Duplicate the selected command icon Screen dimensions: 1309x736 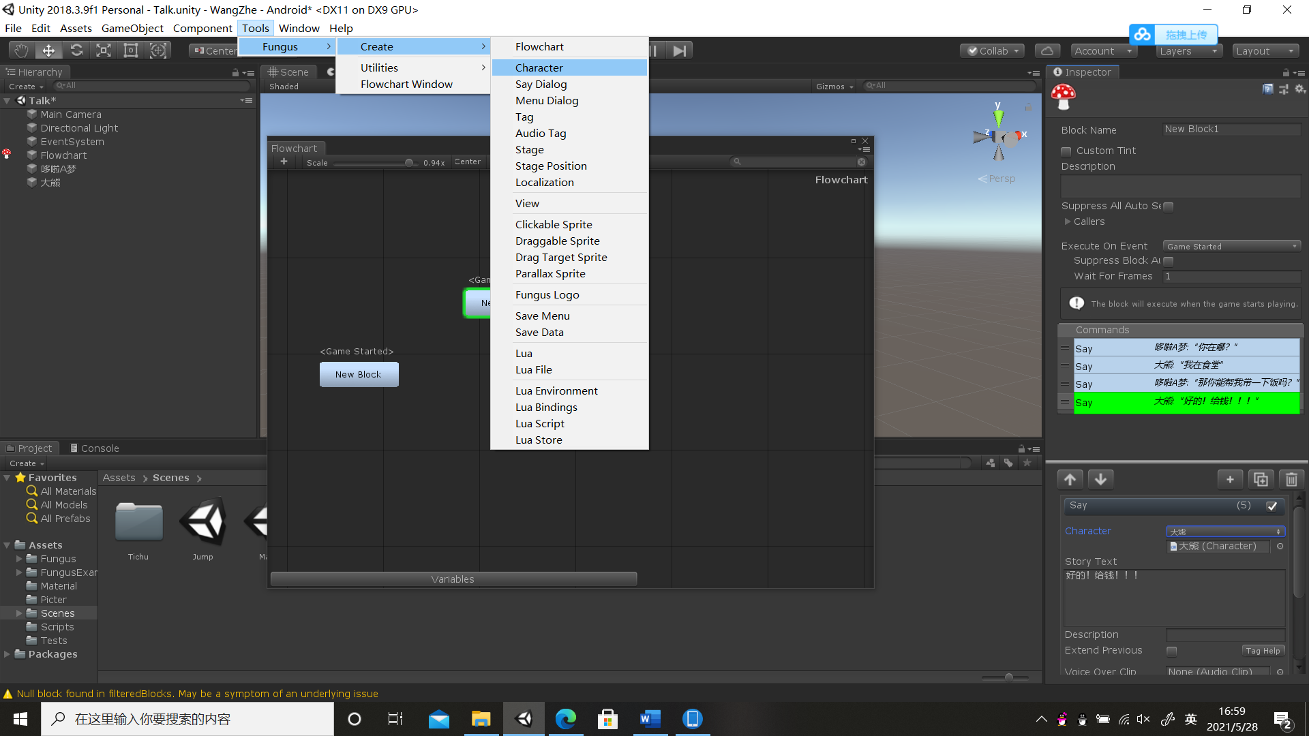1261,479
